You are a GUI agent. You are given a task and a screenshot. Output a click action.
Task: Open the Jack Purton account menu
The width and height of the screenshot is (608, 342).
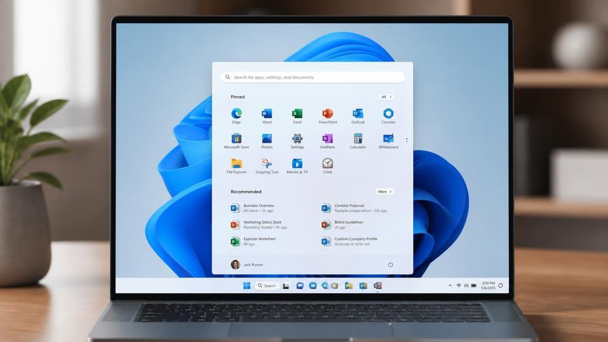coord(247,265)
